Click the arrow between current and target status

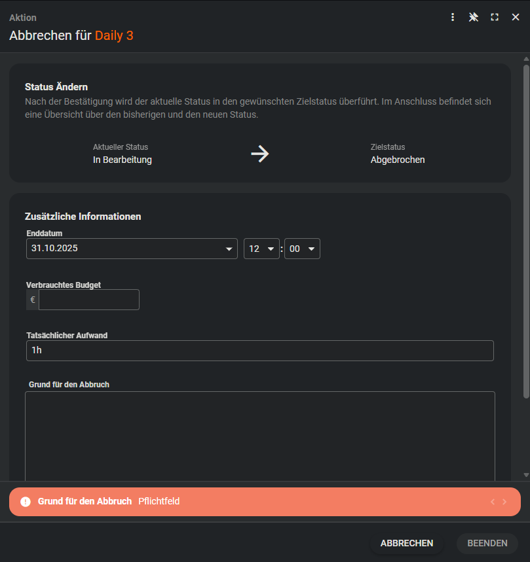[260, 154]
